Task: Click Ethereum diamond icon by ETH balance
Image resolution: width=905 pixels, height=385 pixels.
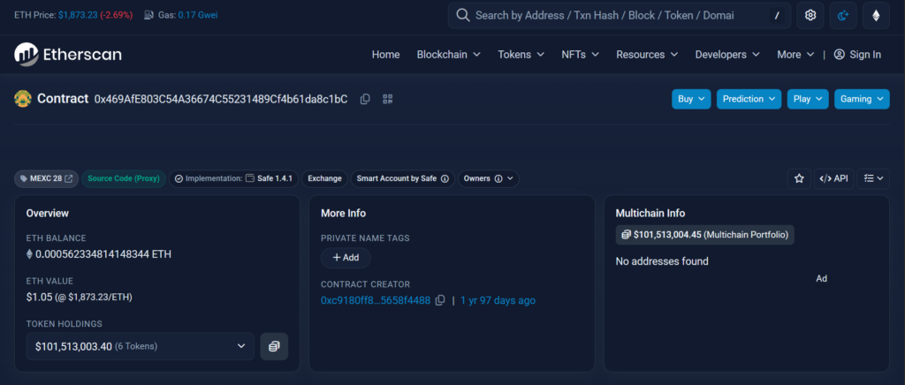Action: click(x=29, y=254)
